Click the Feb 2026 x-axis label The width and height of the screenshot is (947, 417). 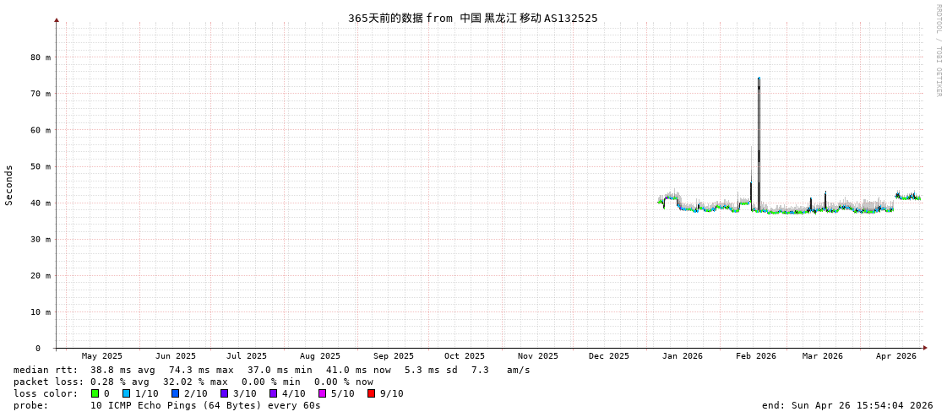coord(755,356)
